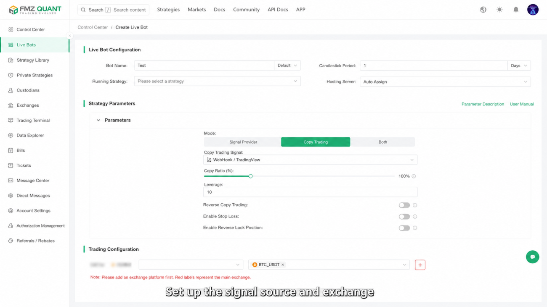This screenshot has width=547, height=307.
Task: Open the trading pair dropdown arrow
Action: [x=404, y=265]
